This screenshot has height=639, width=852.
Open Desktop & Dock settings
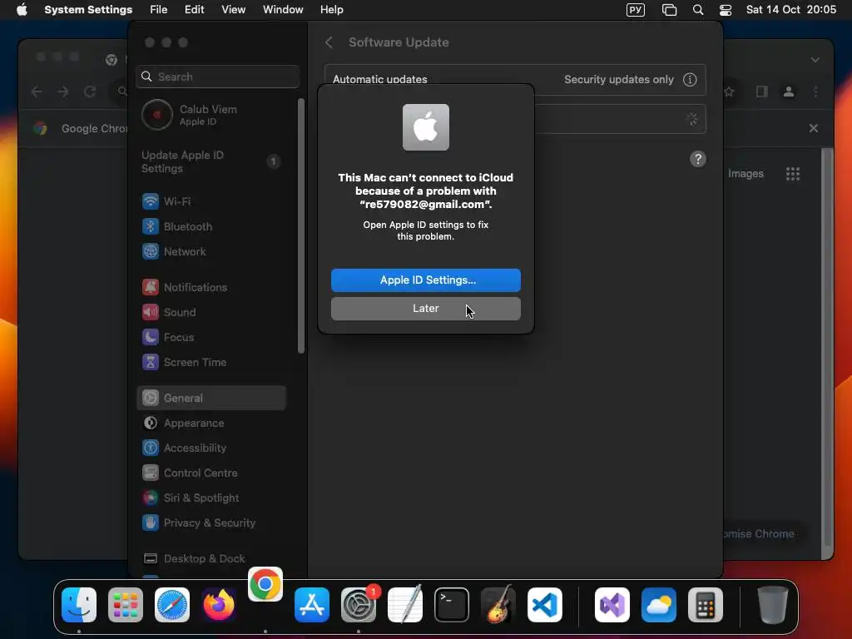pyautogui.click(x=211, y=558)
